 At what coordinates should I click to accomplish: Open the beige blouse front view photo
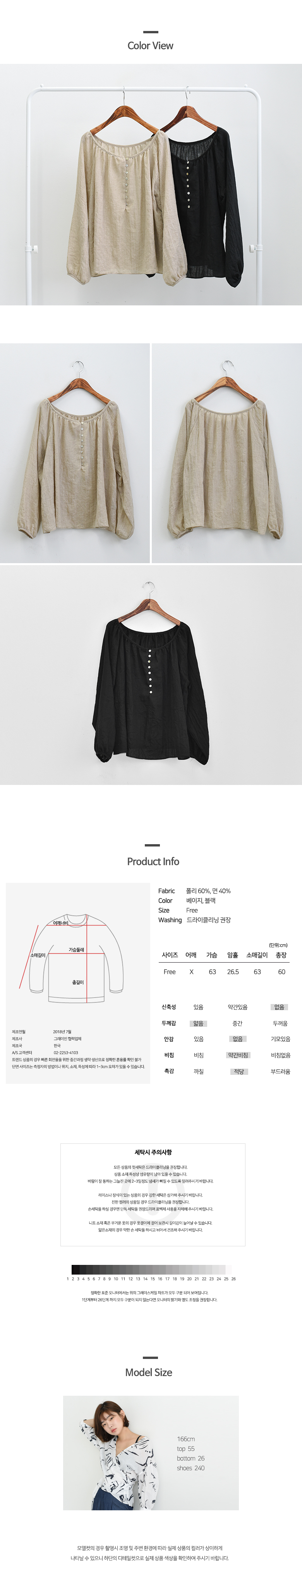click(74, 453)
